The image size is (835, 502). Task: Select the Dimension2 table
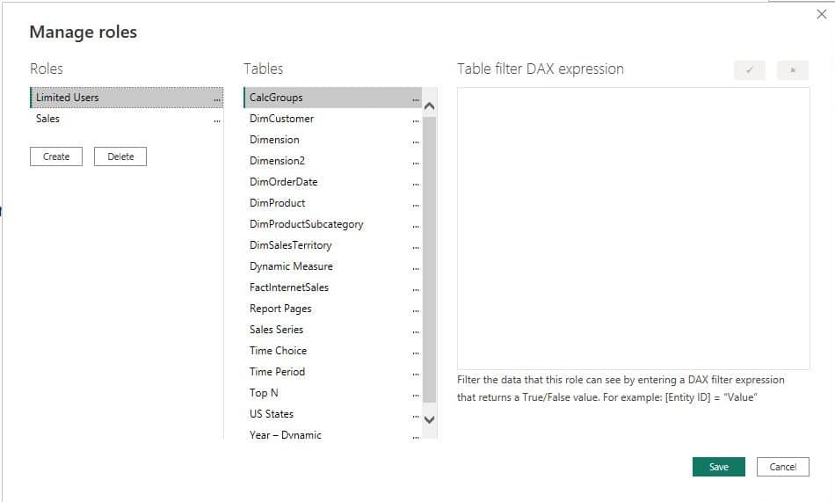[x=332, y=161]
